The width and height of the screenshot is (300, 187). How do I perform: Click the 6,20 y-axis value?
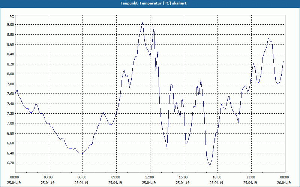[x=11, y=163]
